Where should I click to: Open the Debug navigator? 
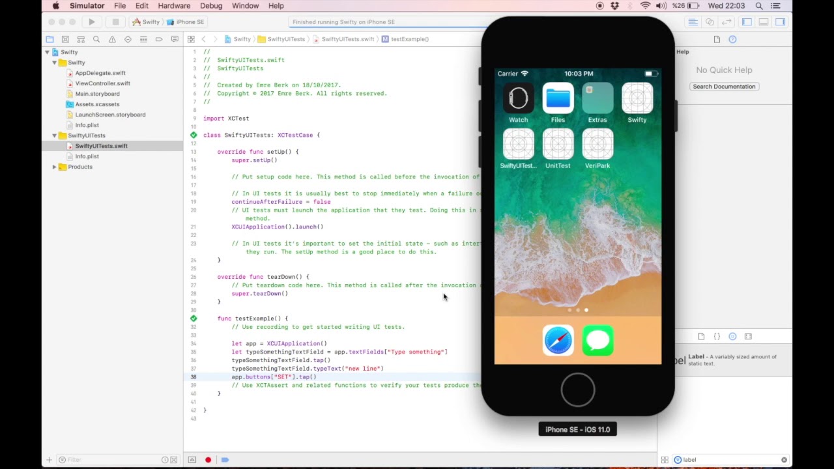coord(143,39)
